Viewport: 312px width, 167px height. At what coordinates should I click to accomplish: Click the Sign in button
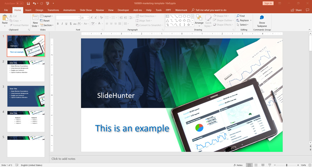[x=268, y=4]
